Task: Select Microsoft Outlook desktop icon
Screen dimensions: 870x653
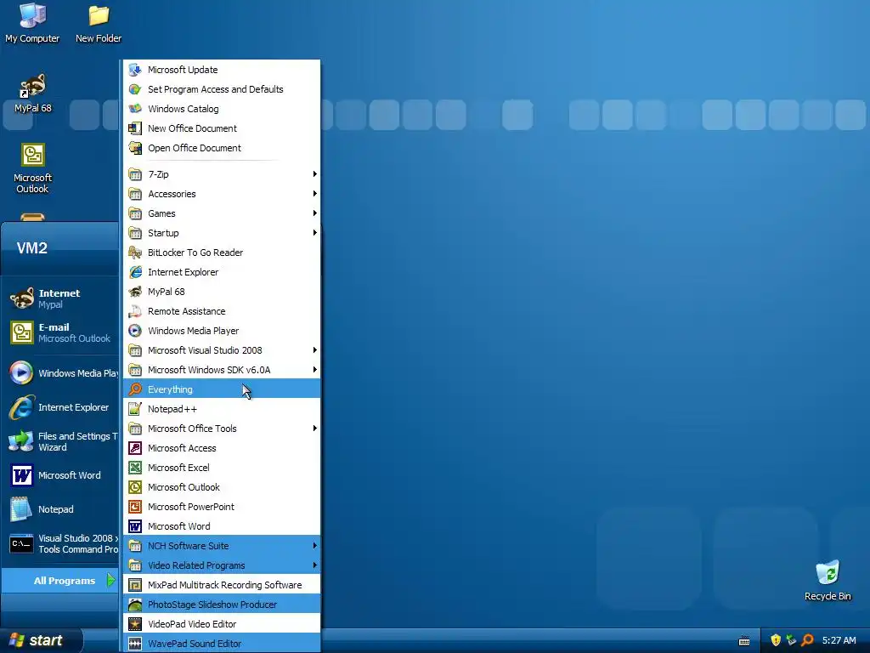Action: tap(33, 168)
